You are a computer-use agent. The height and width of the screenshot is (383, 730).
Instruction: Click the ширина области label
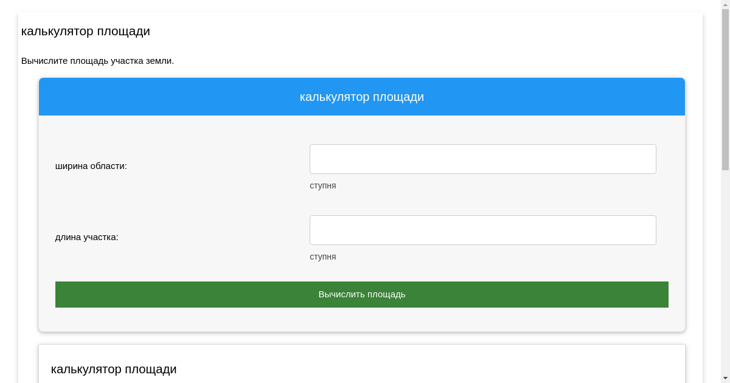(x=91, y=166)
